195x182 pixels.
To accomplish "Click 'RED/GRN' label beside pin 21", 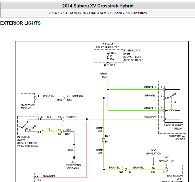I will tap(49, 176).
